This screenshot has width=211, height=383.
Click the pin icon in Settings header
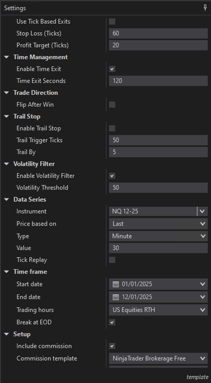pos(205,8)
